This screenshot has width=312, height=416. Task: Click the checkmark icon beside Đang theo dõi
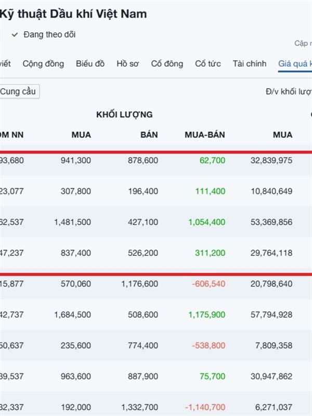click(15, 35)
